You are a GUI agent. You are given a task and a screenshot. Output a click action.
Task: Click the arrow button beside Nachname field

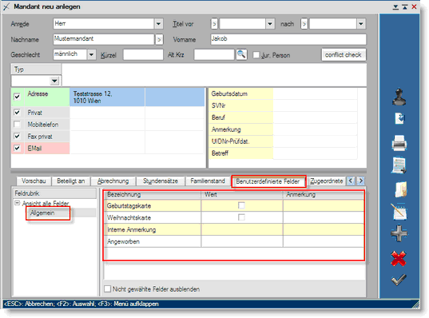(x=159, y=40)
